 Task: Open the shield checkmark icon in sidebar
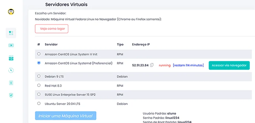click(x=11, y=95)
